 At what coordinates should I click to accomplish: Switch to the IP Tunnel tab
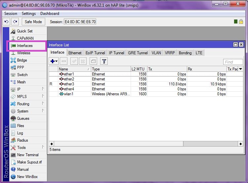pyautogui.click(x=117, y=53)
